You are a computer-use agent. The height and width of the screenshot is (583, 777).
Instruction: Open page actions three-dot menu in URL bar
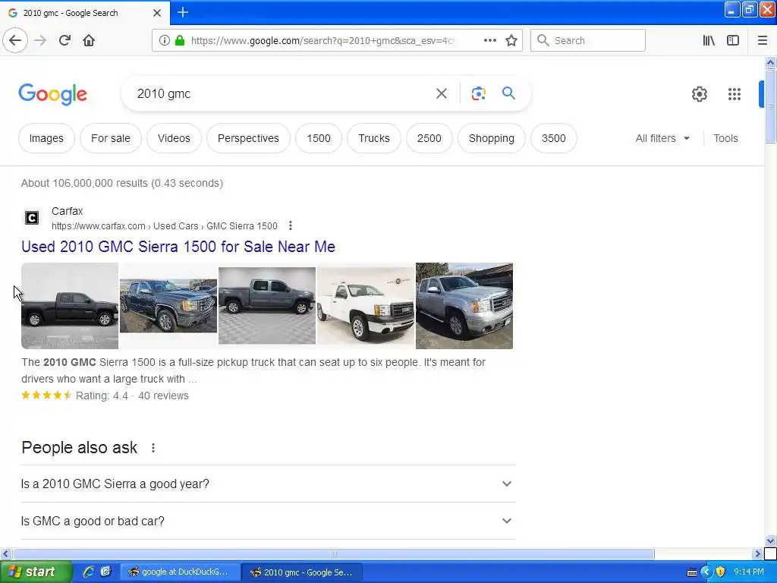(489, 41)
